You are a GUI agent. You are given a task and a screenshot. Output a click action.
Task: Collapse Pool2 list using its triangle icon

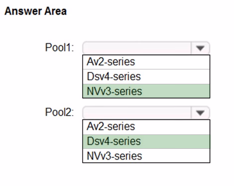pyautogui.click(x=200, y=113)
